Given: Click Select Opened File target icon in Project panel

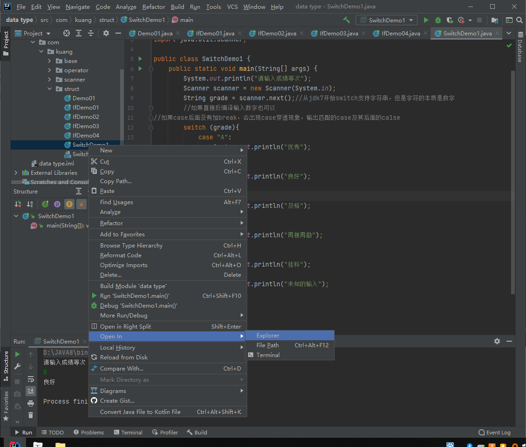Looking at the screenshot, I should (67, 33).
